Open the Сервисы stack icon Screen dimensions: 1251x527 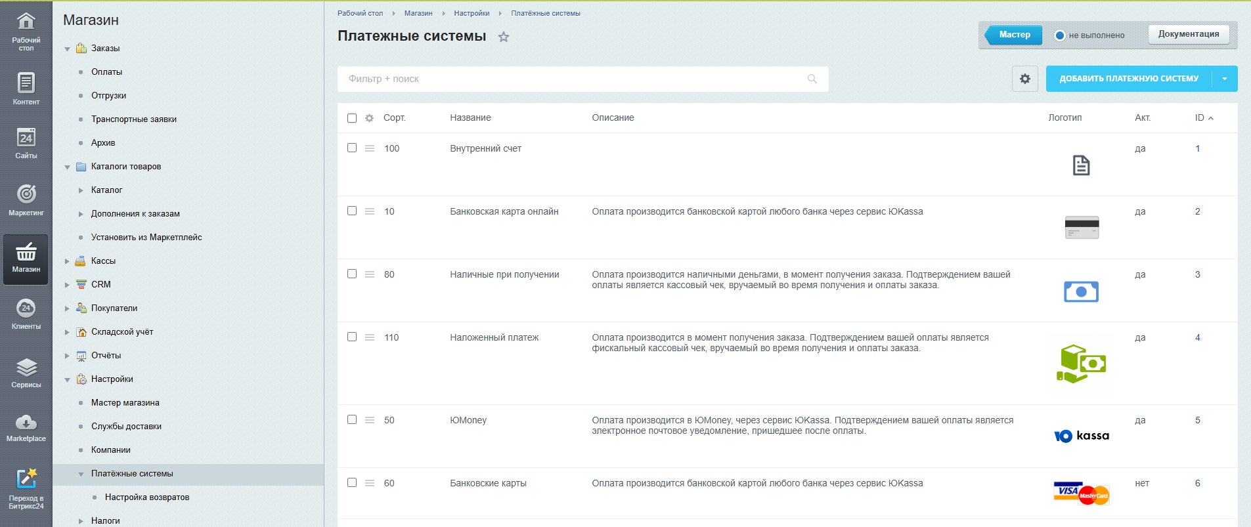(26, 372)
